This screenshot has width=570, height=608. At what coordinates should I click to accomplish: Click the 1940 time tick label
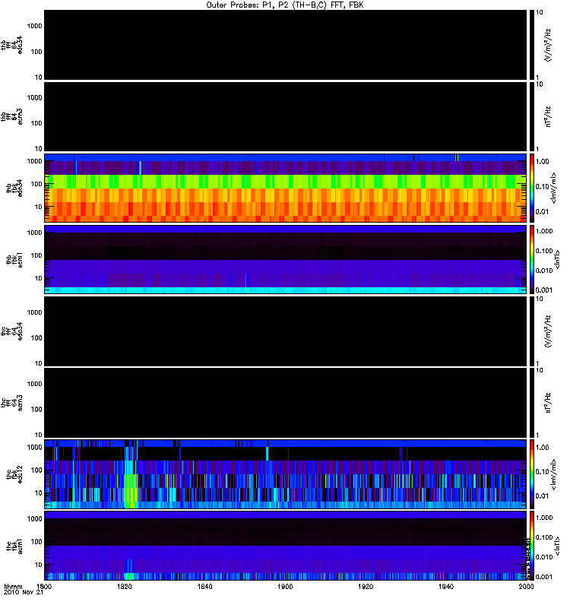(446, 587)
